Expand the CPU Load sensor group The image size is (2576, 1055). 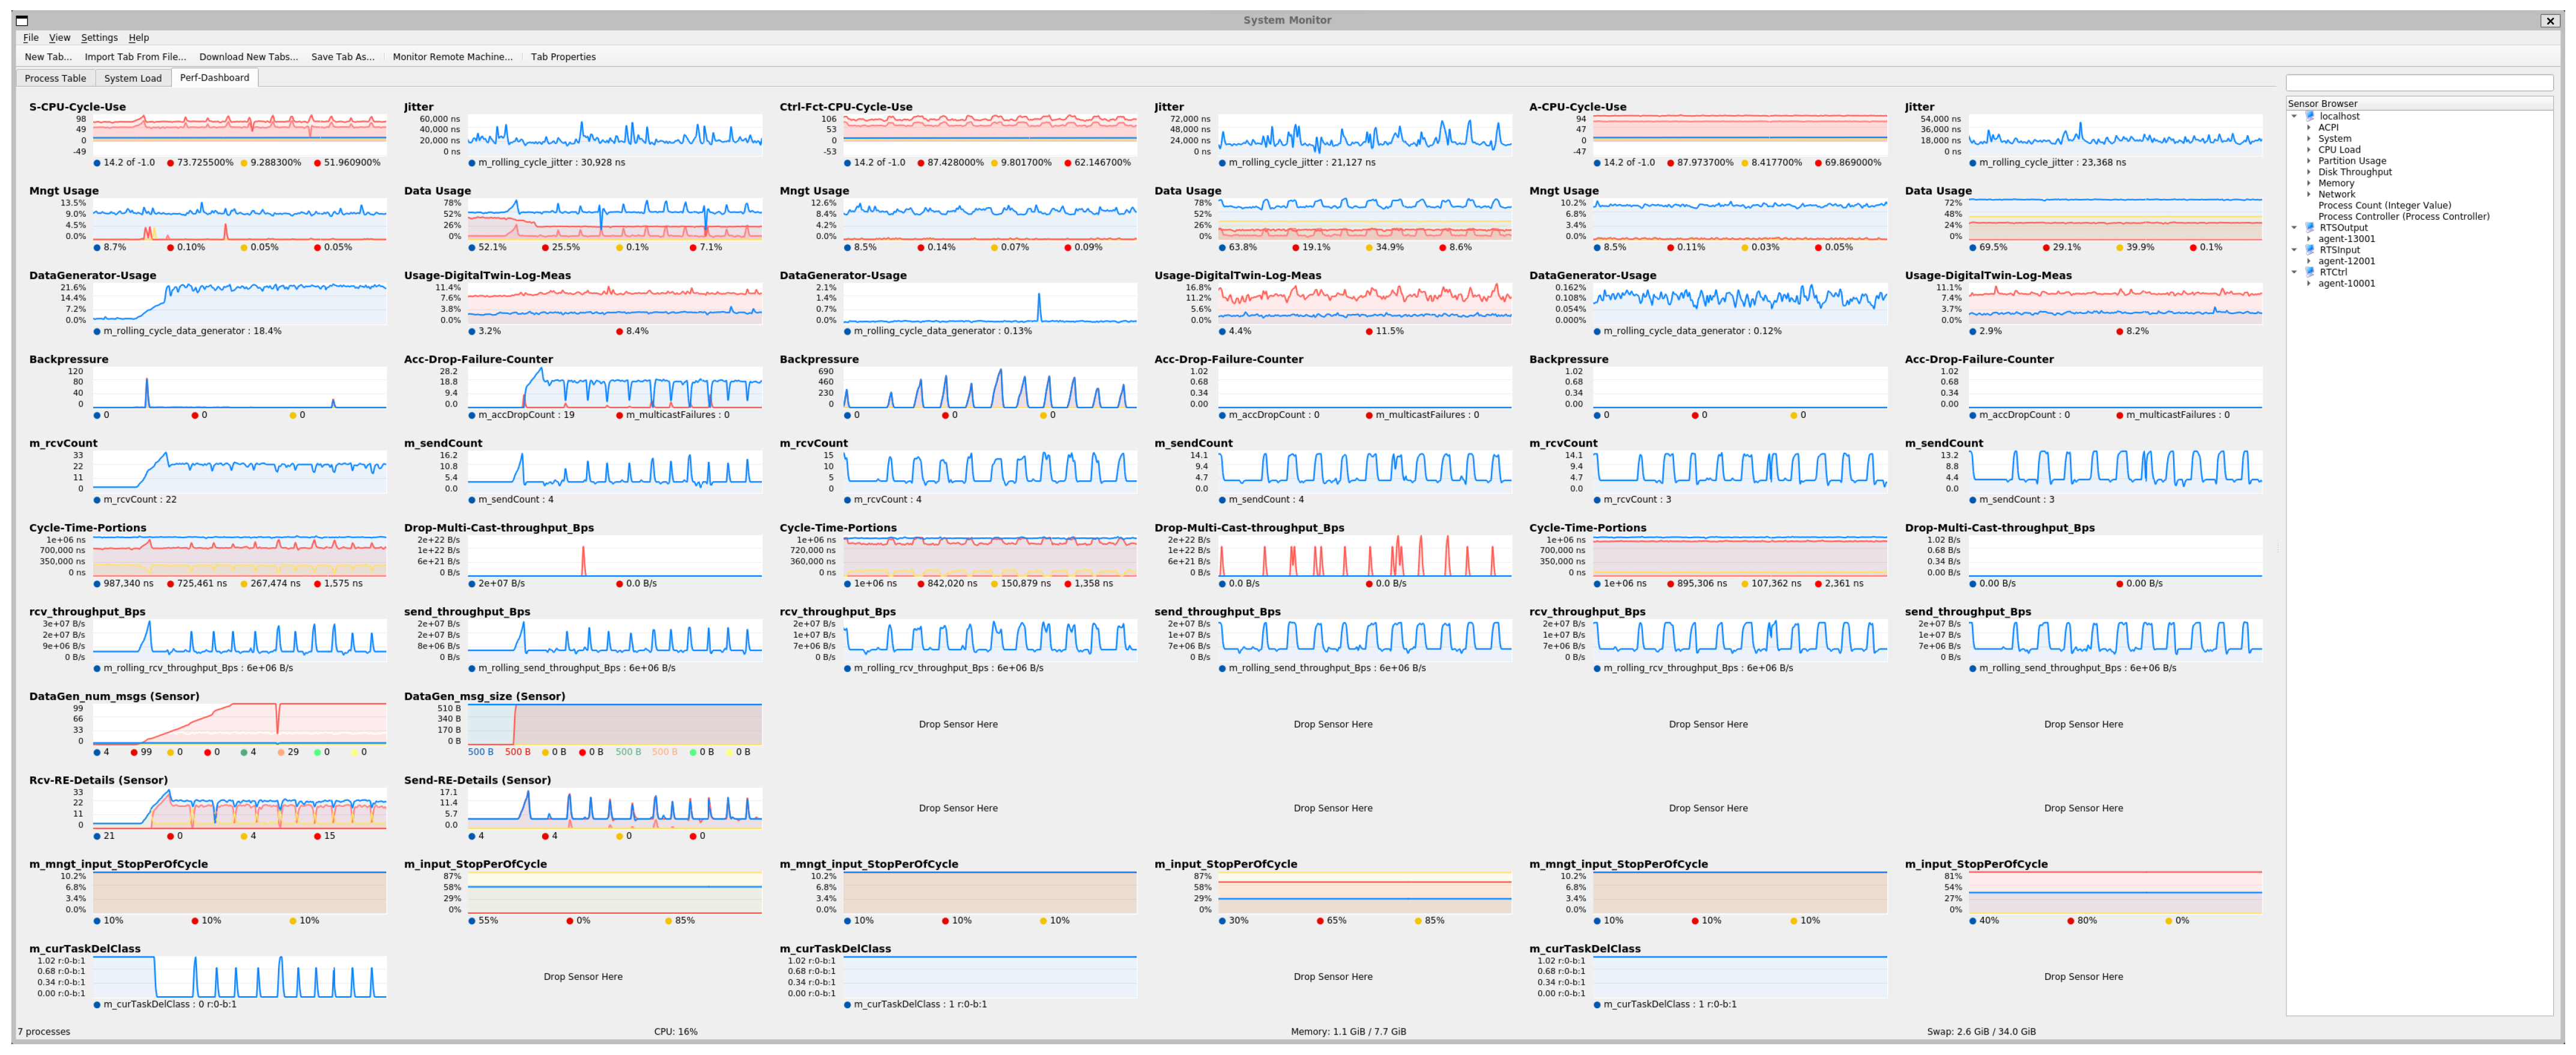2308,150
